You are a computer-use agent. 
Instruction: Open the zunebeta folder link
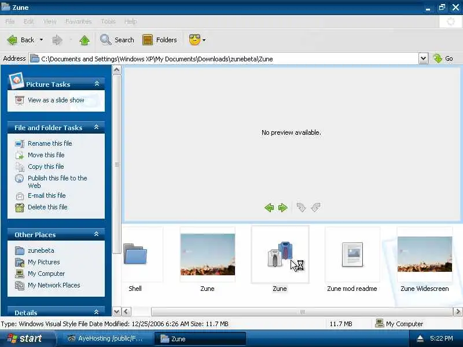click(x=41, y=250)
